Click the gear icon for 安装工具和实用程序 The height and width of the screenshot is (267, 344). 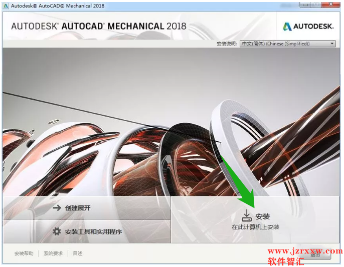pos(57,231)
